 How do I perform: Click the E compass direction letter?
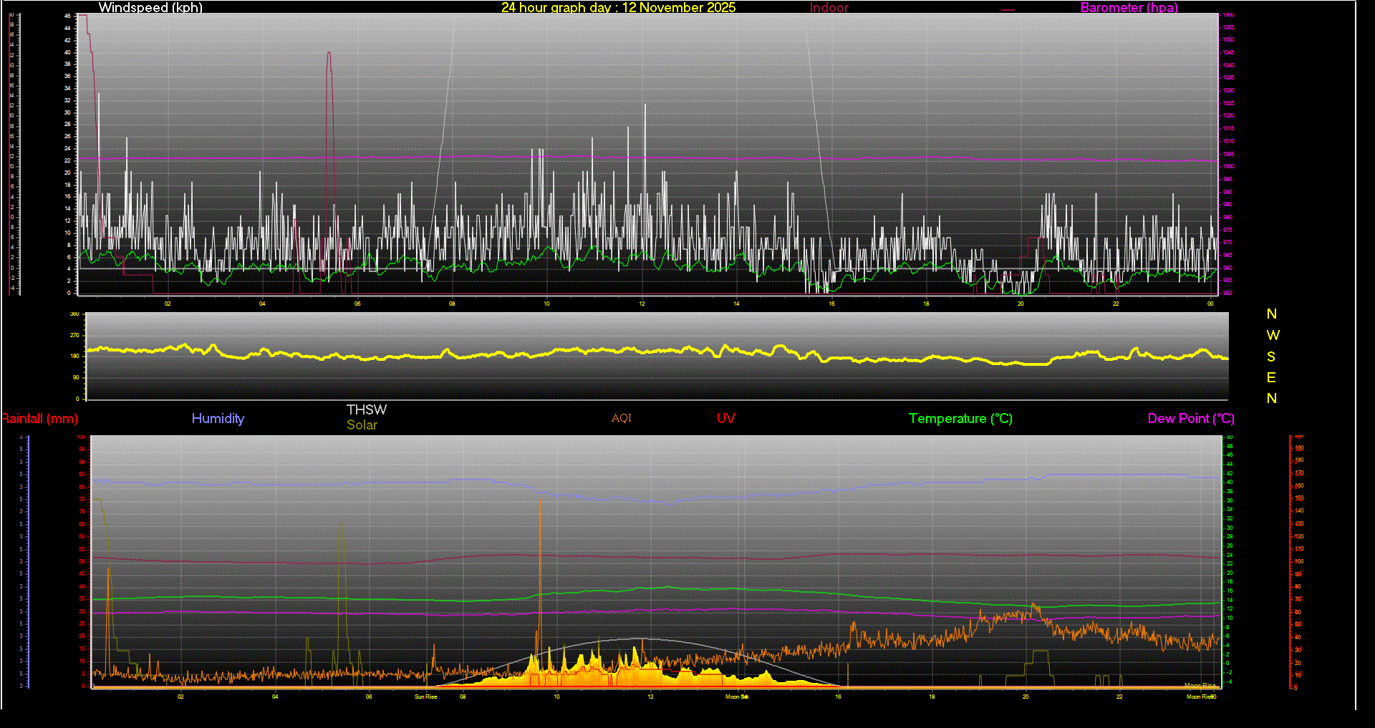[1271, 377]
